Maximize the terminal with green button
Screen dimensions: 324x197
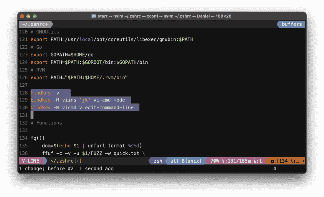click(35, 16)
